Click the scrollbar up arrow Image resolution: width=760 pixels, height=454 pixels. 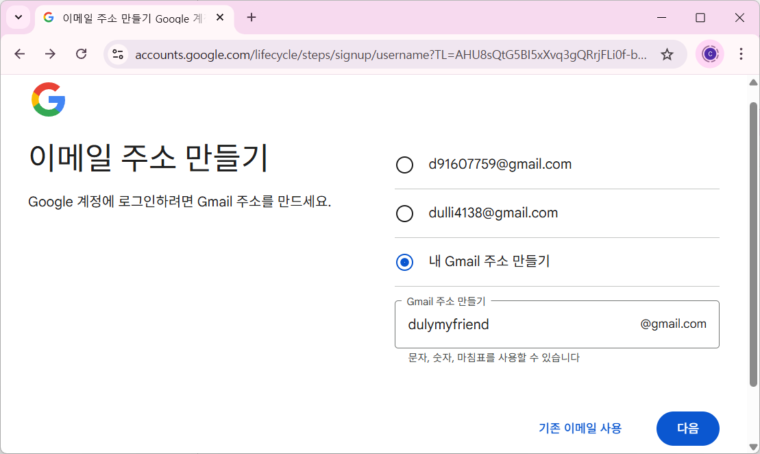click(753, 82)
